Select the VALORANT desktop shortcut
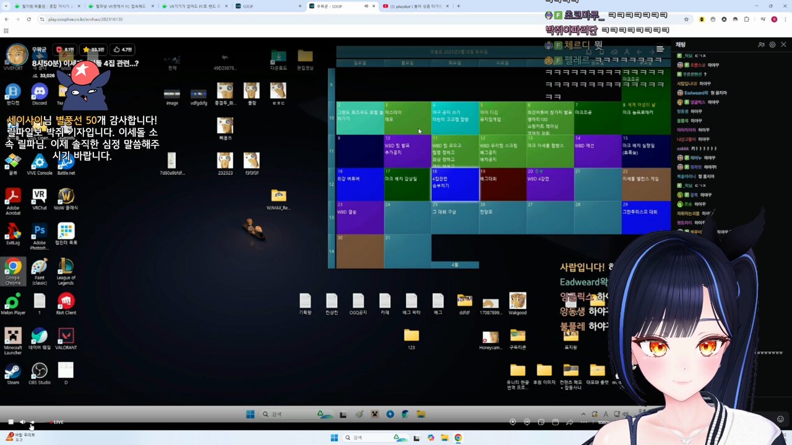Image resolution: width=792 pixels, height=445 pixels. point(66,339)
